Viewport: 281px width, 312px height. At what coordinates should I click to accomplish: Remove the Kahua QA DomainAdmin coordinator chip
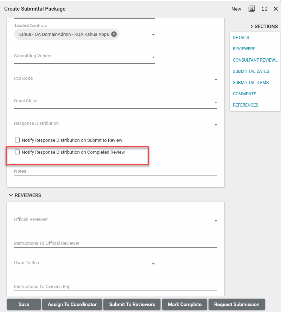coord(114,34)
